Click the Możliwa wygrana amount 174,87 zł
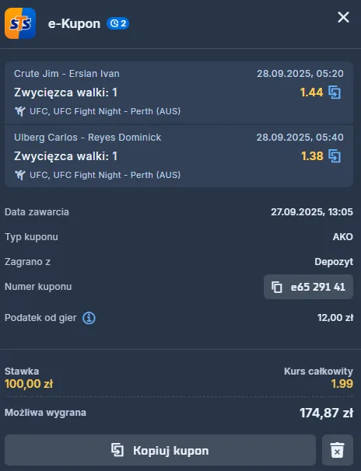Screen dimensions: 361x471 [327, 413]
